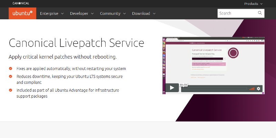The height and width of the screenshot is (138, 276).
Task: Click checkmark beside 'Included as part'
Action: pos(11,90)
